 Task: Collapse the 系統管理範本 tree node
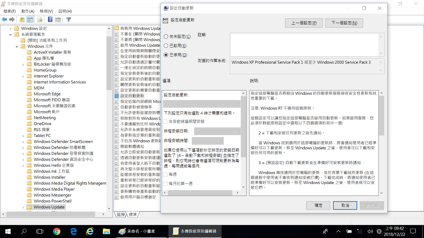tap(11, 35)
